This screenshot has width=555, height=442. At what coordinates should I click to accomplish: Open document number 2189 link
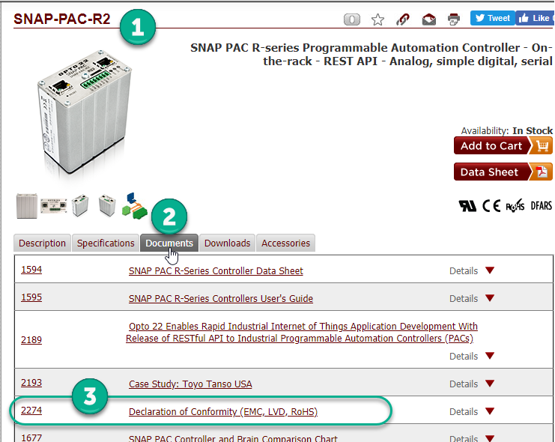[31, 340]
